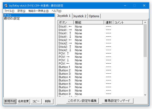Image resolution: width=152 pixels, height=109 pixels.
Task: Select the 最初の設定 profile
Action: coord(29,19)
